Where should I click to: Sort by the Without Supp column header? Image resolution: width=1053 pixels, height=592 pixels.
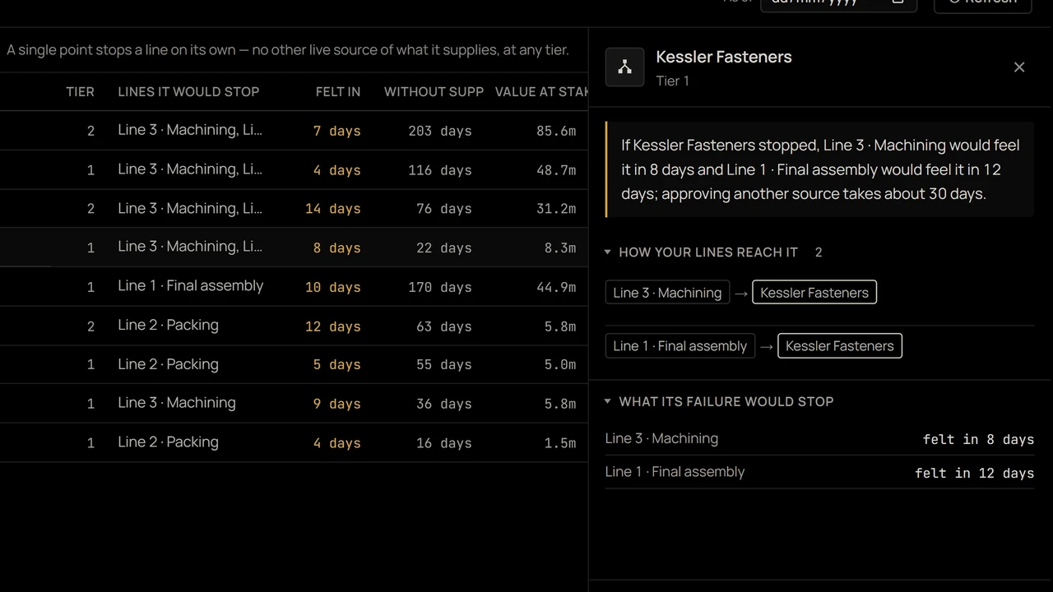[434, 91]
